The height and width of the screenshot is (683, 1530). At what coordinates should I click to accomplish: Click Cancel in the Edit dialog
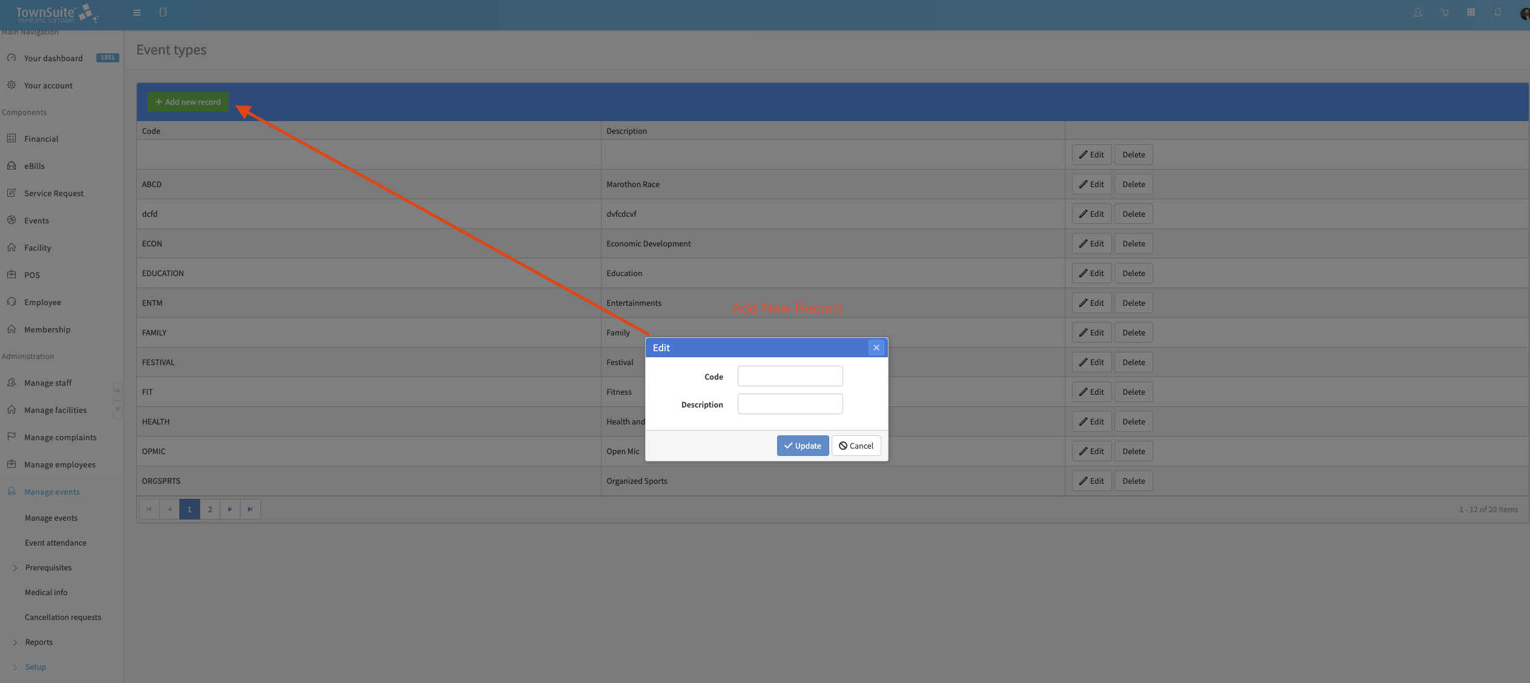tap(856, 446)
